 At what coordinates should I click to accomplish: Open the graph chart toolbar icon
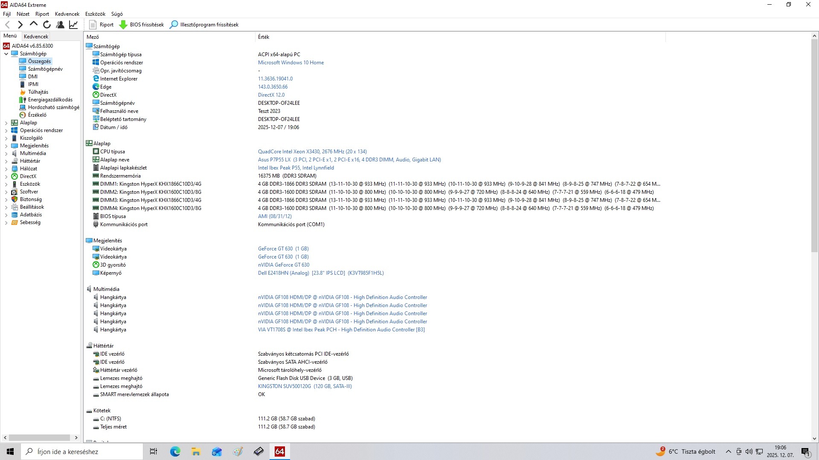73,25
